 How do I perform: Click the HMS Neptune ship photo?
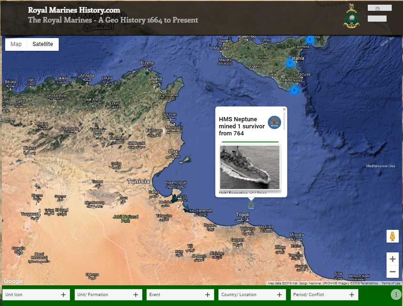pyautogui.click(x=249, y=167)
